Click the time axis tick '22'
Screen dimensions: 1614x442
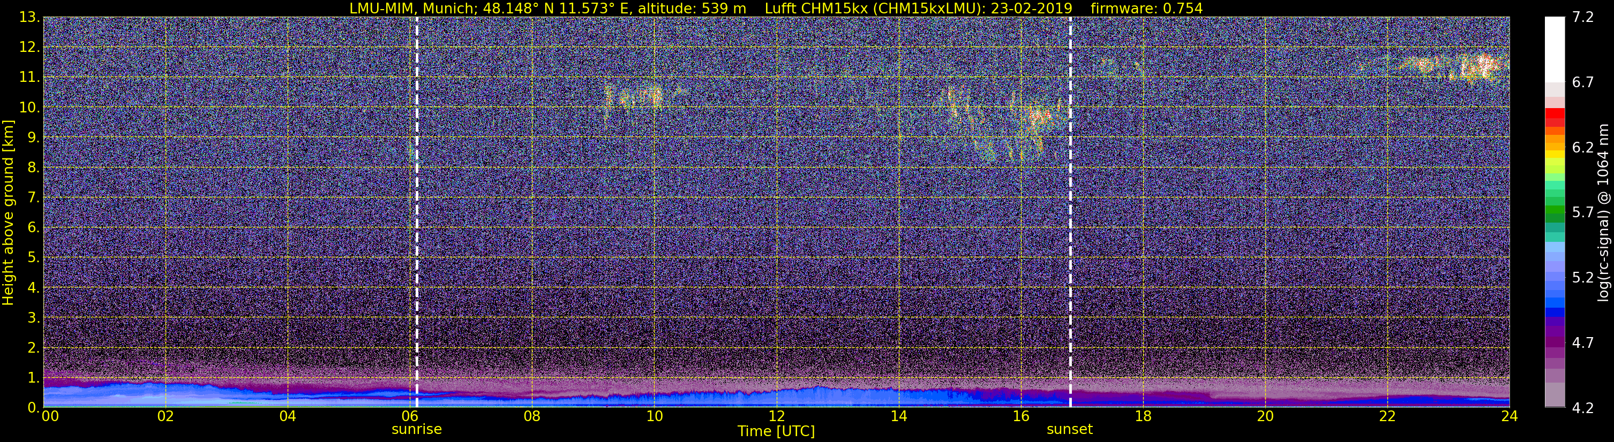[1387, 416]
